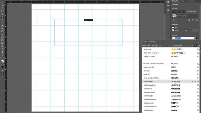Open the Layers panel icon in dock
The image size is (201, 113).
168,2
